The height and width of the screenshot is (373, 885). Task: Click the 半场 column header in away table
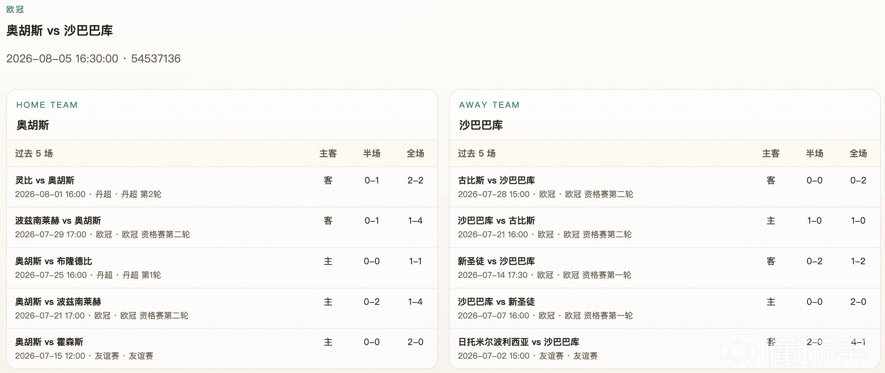click(x=815, y=153)
